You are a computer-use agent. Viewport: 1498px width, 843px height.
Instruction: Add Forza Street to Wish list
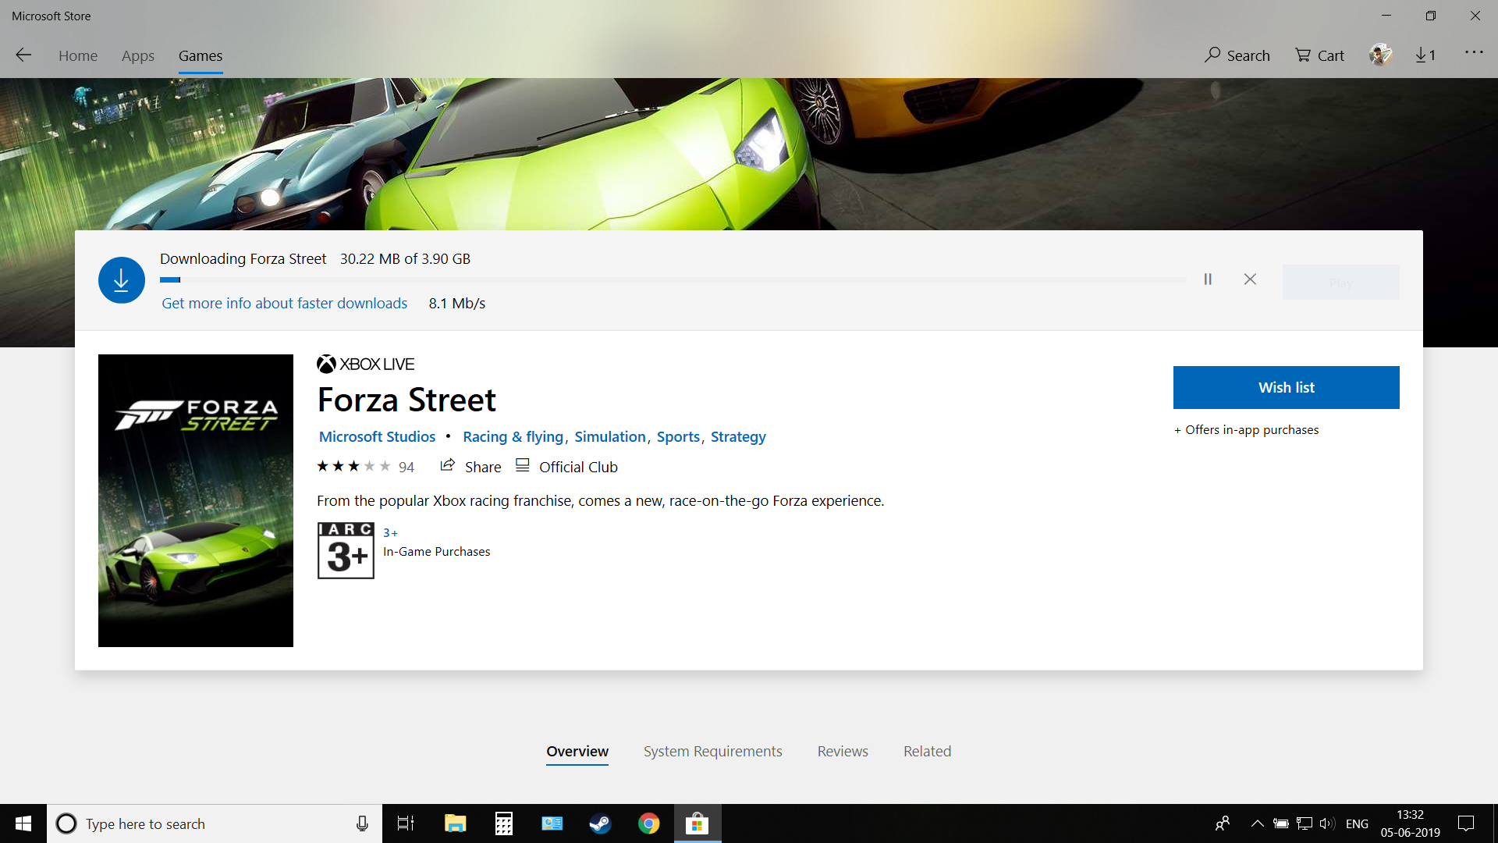[1286, 387]
